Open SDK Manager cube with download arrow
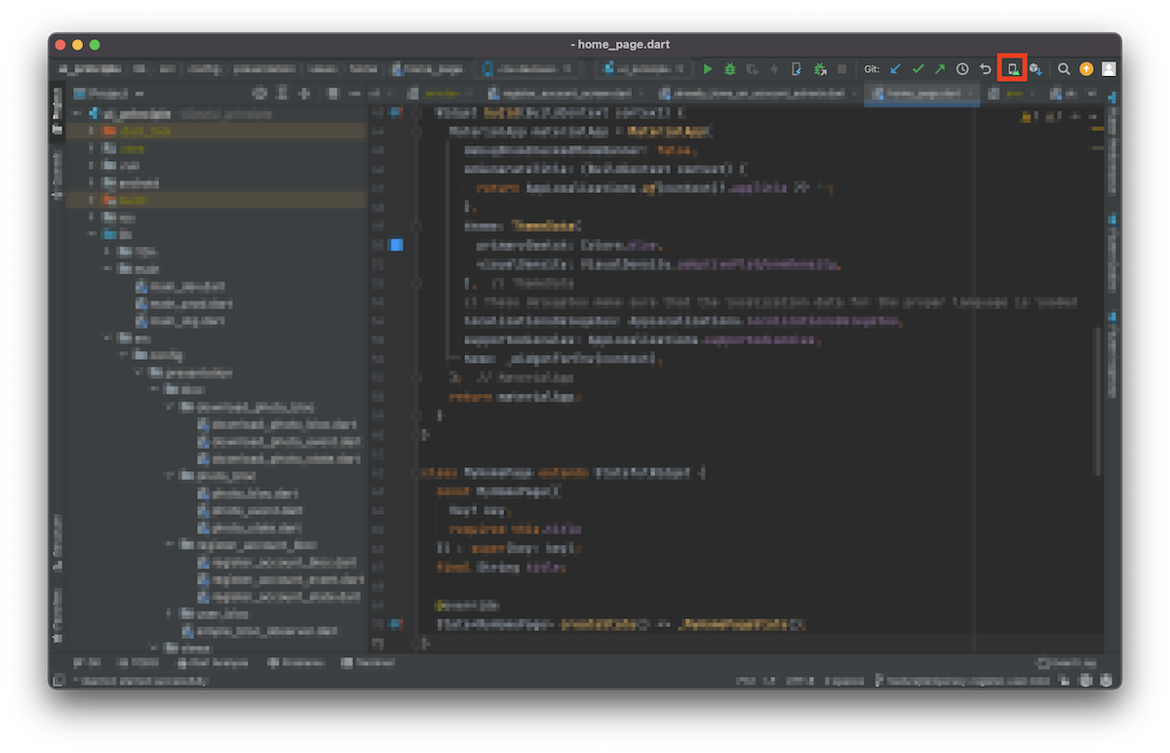Viewport: 1170px width, 753px height. pyautogui.click(x=1035, y=69)
